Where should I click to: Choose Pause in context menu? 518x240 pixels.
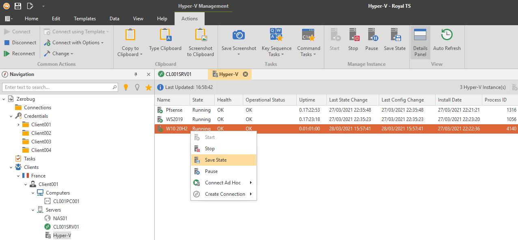(224, 171)
